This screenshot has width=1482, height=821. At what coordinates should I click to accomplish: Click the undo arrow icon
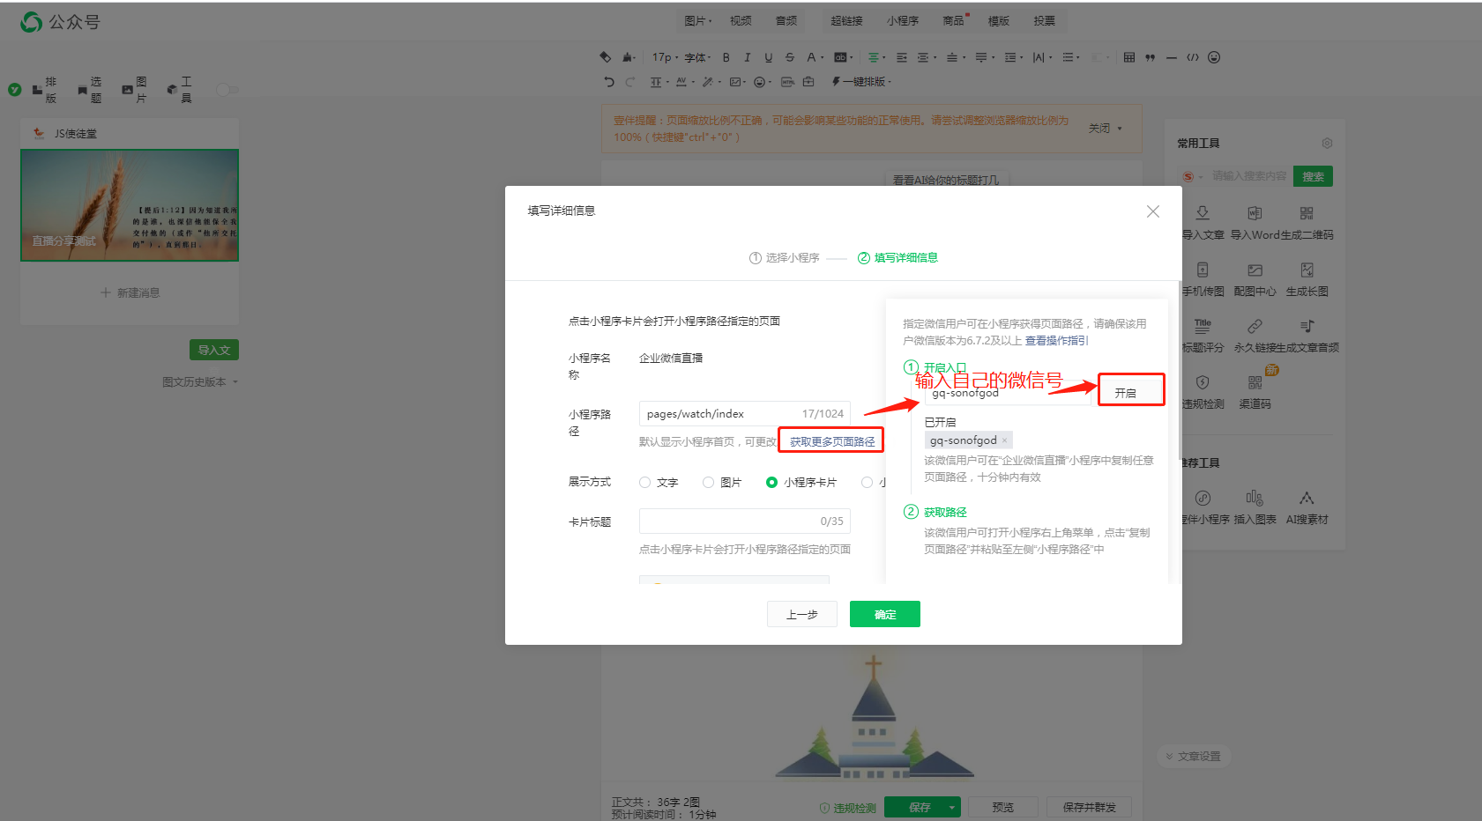(x=608, y=82)
